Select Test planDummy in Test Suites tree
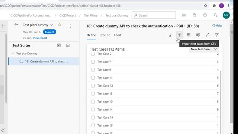The image size is (238, 134). (27, 54)
